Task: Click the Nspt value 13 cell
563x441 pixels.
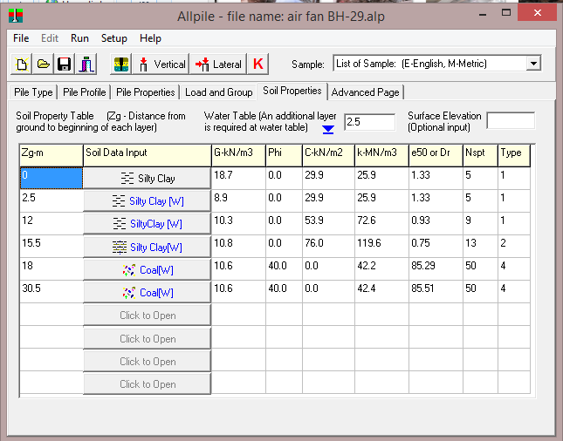Action: [x=480, y=247]
